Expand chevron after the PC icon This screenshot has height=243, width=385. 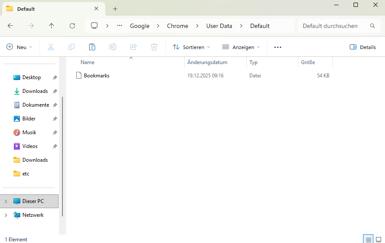107,26
